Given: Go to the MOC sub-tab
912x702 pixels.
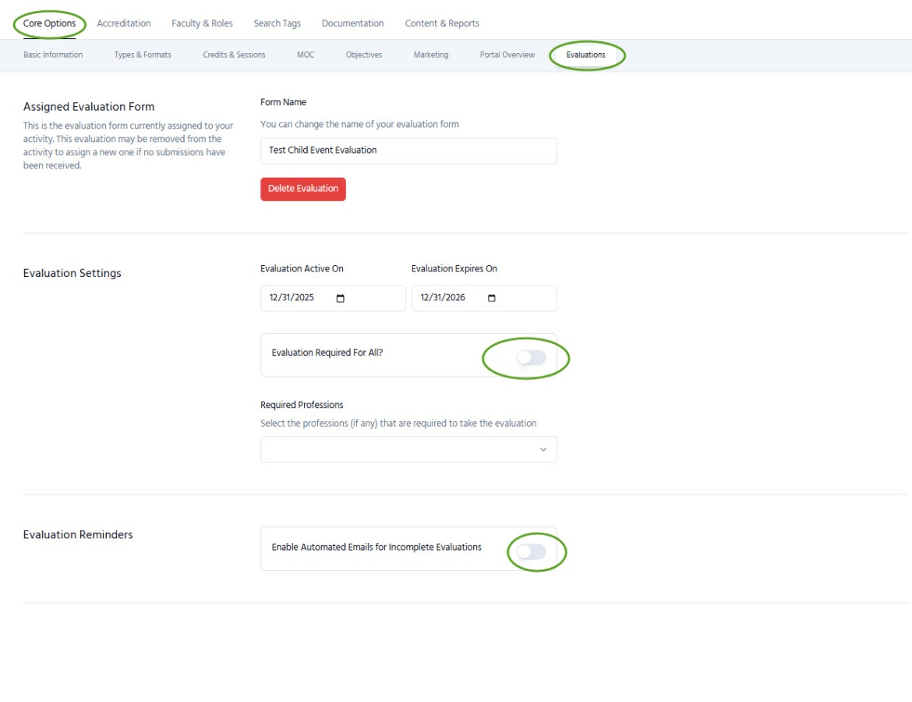Looking at the screenshot, I should point(306,55).
